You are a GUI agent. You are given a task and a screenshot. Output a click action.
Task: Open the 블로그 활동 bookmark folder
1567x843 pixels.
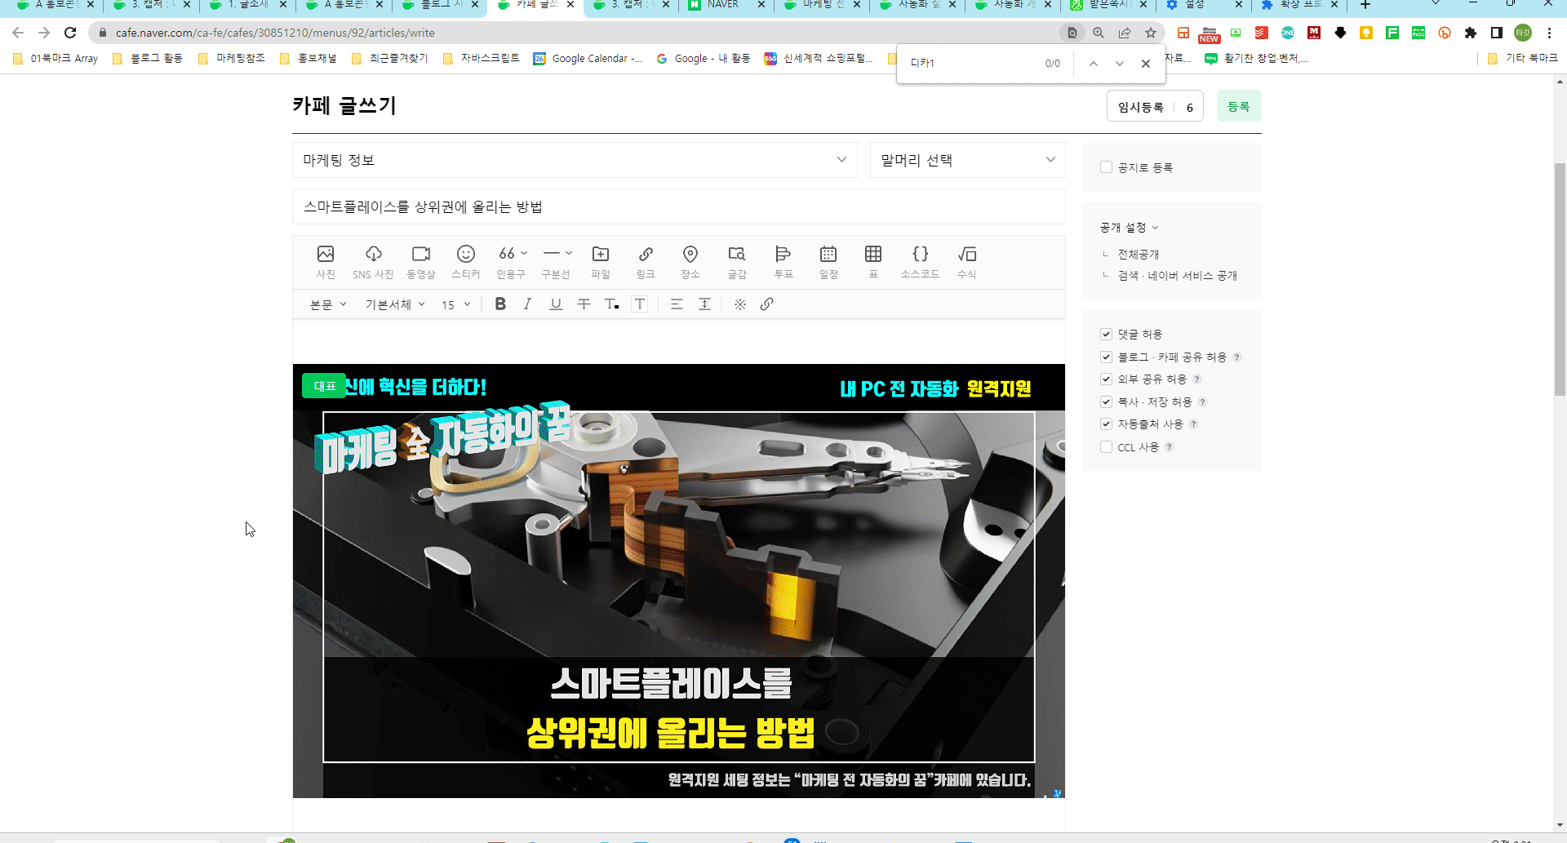[x=148, y=58]
